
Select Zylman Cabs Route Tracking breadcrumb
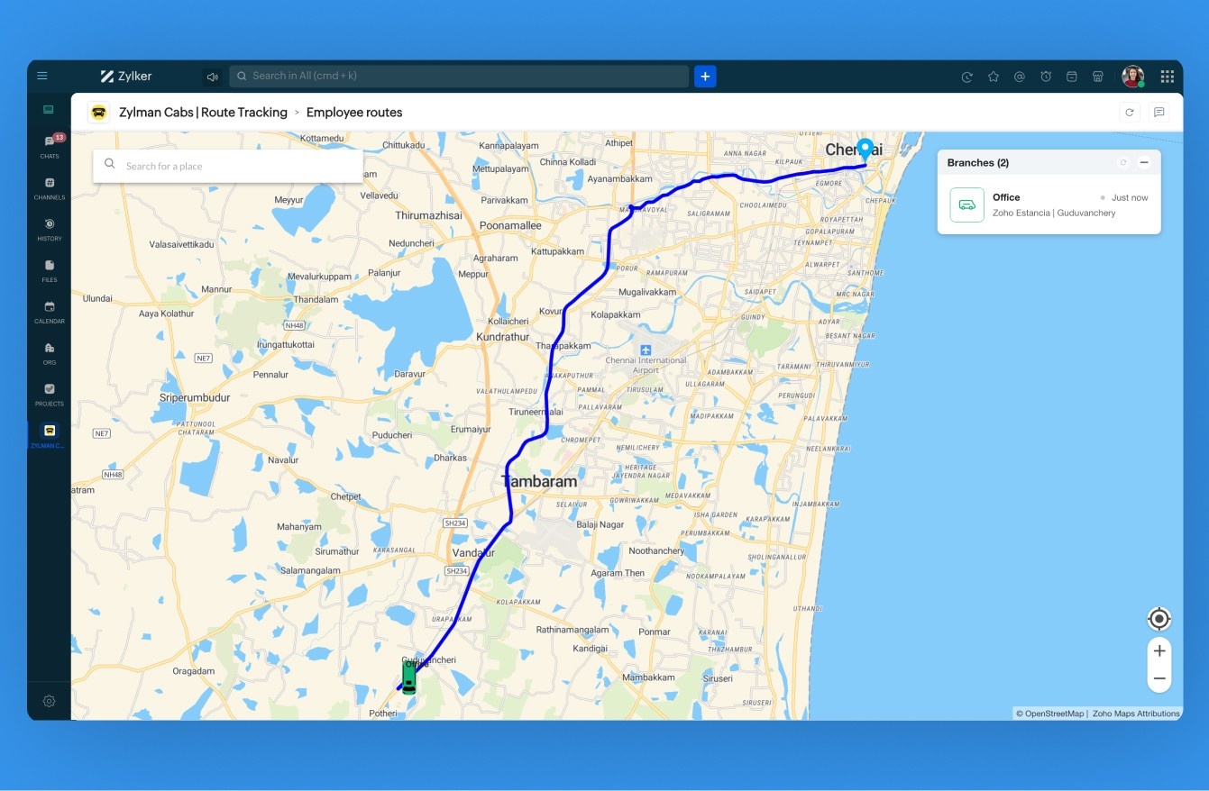(201, 112)
